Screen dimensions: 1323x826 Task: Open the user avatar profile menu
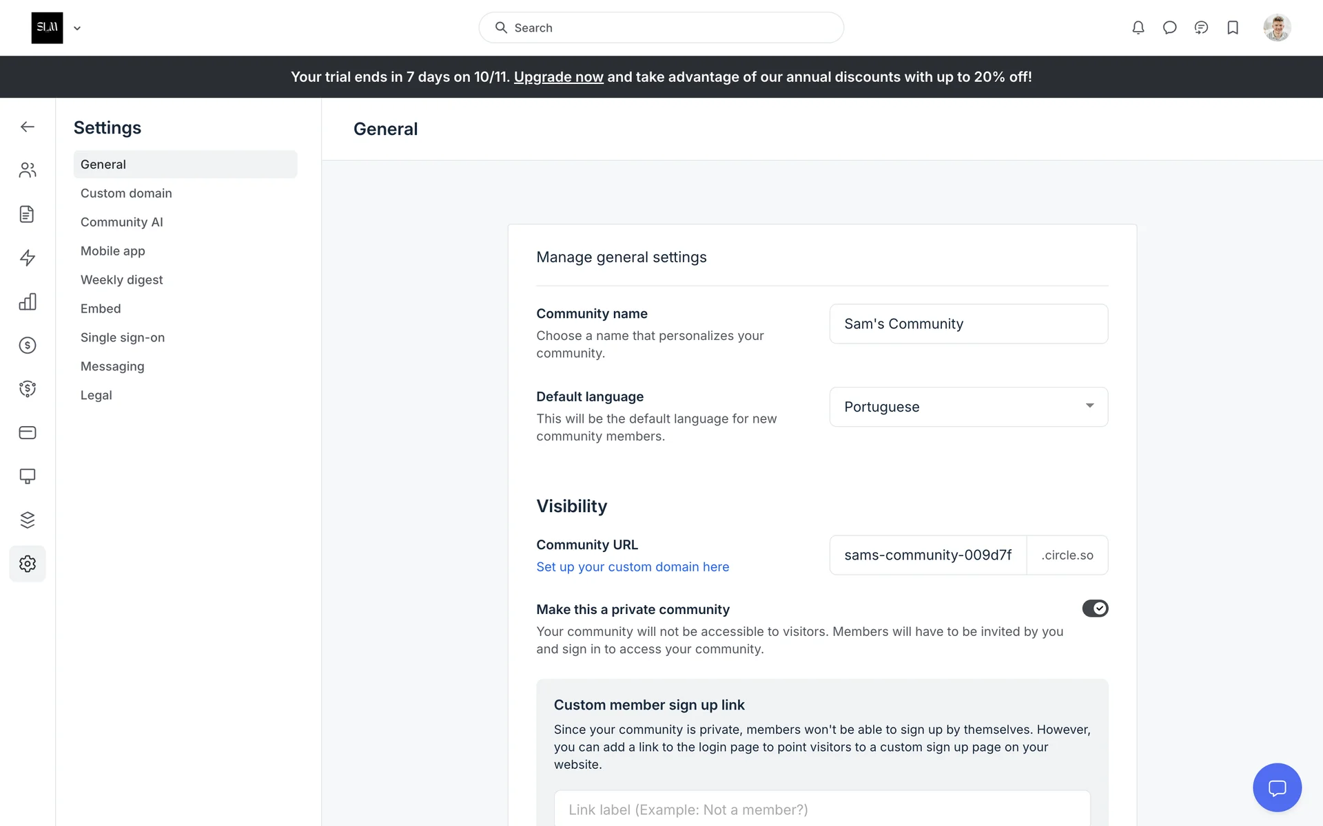(1276, 28)
